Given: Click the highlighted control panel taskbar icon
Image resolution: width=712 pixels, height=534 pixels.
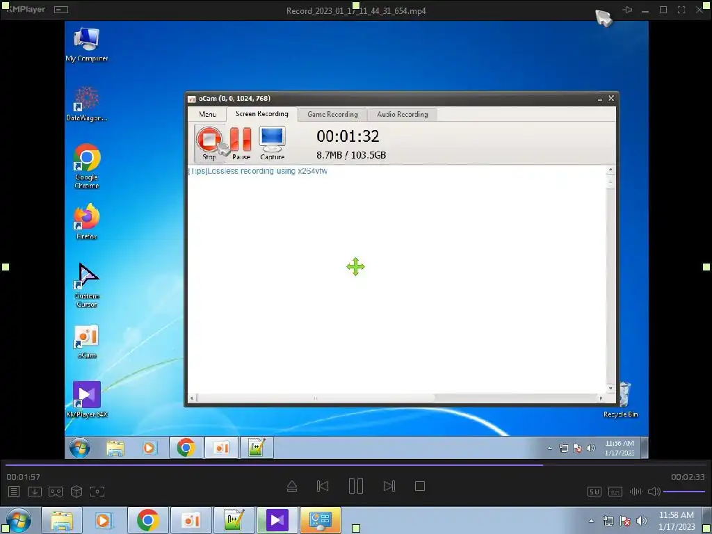Looking at the screenshot, I should coord(320,520).
